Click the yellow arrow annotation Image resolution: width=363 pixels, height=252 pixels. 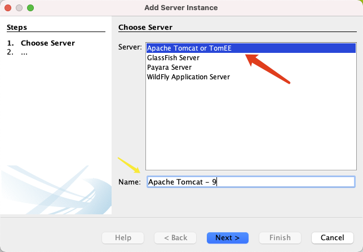(129, 166)
